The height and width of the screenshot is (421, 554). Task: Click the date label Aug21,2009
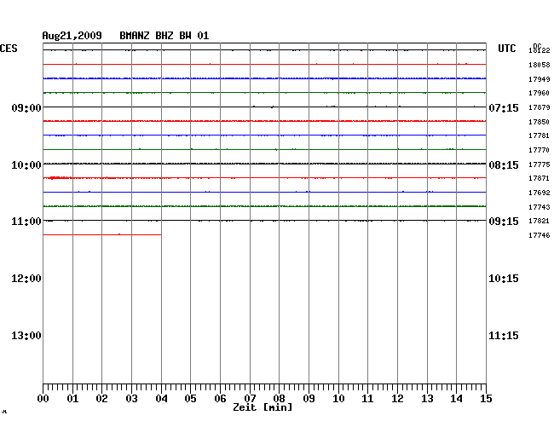(72, 36)
